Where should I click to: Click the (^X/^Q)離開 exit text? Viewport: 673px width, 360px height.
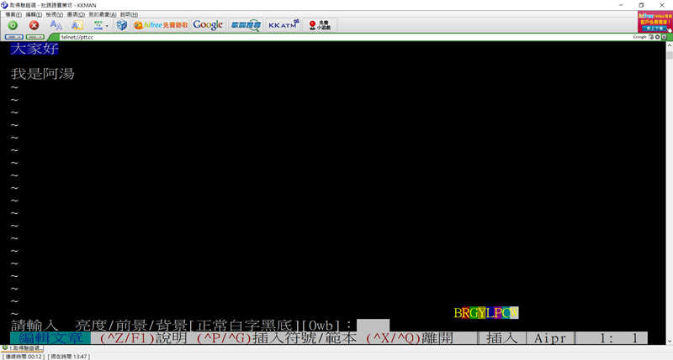(x=410, y=338)
